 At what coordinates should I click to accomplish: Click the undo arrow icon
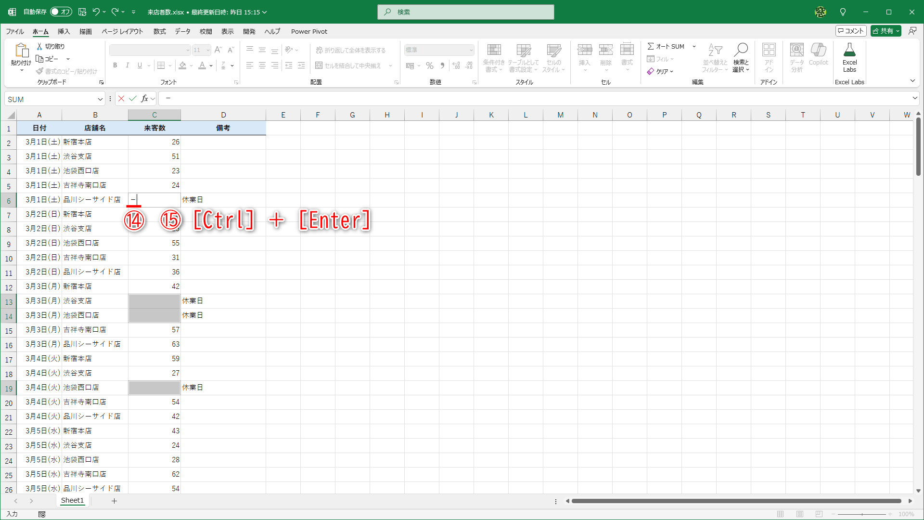(96, 12)
